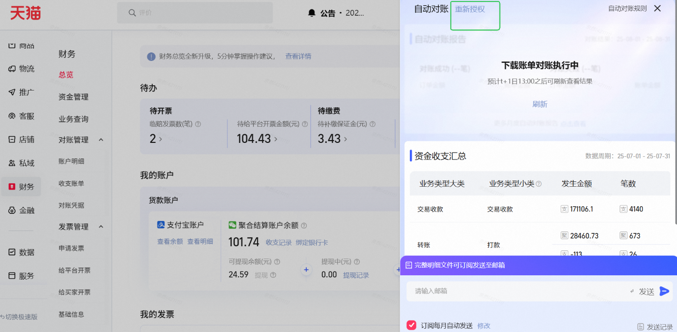Close the 自动对账 panel
This screenshot has width=677, height=332.
(657, 8)
